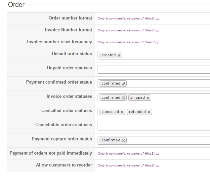This screenshot has height=183, width=210.
Task: Click commercial notice beside Allow customers to reorder
Action: [128, 165]
